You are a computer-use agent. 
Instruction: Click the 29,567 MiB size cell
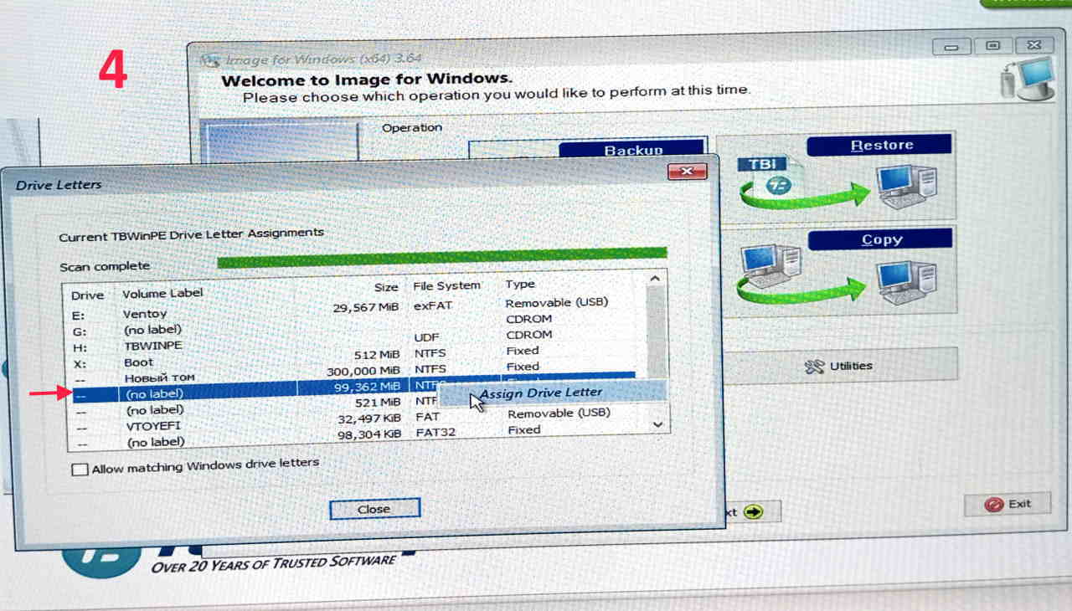coord(365,307)
